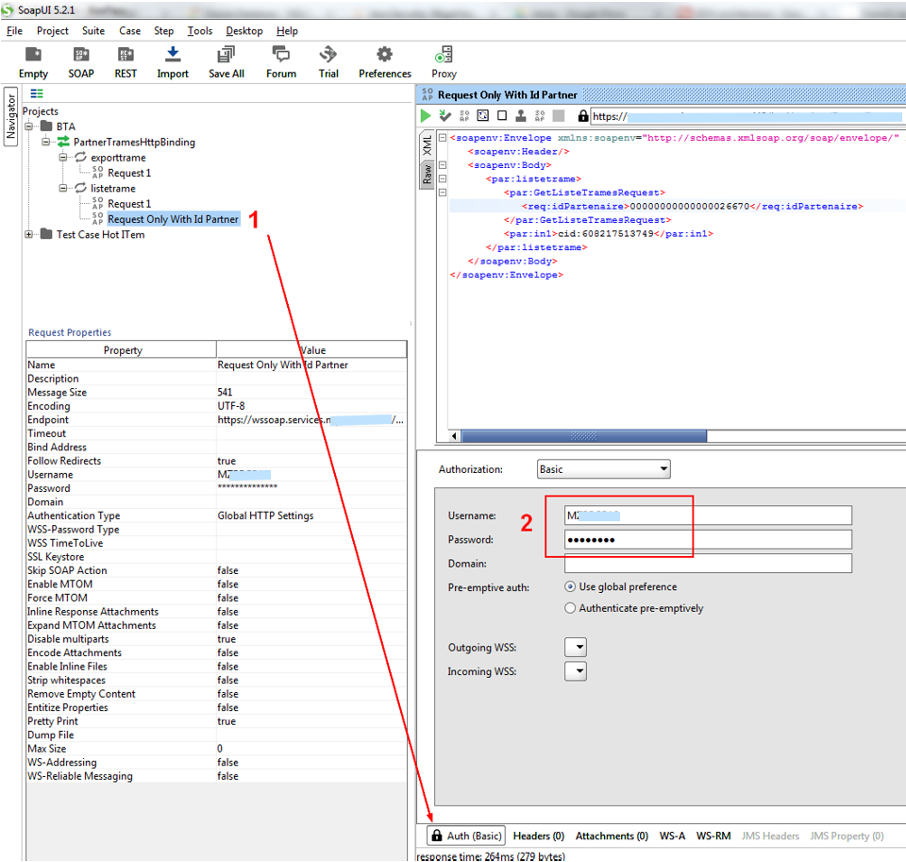Open the Outgoing WSS dropdown
Viewport: 906px width, 862px height.
(575, 648)
